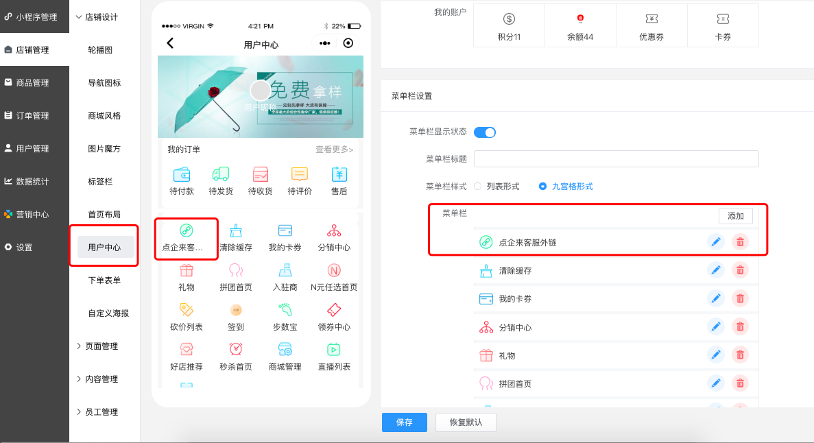Tap the N元任选首页 icon
The image size is (814, 443).
[334, 270]
